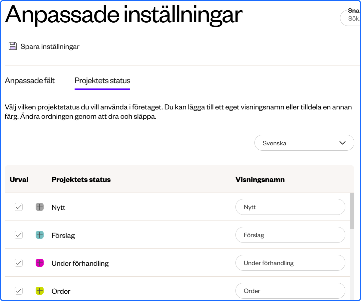
Task: Toggle the Order status checkbox
Action: (x=19, y=291)
